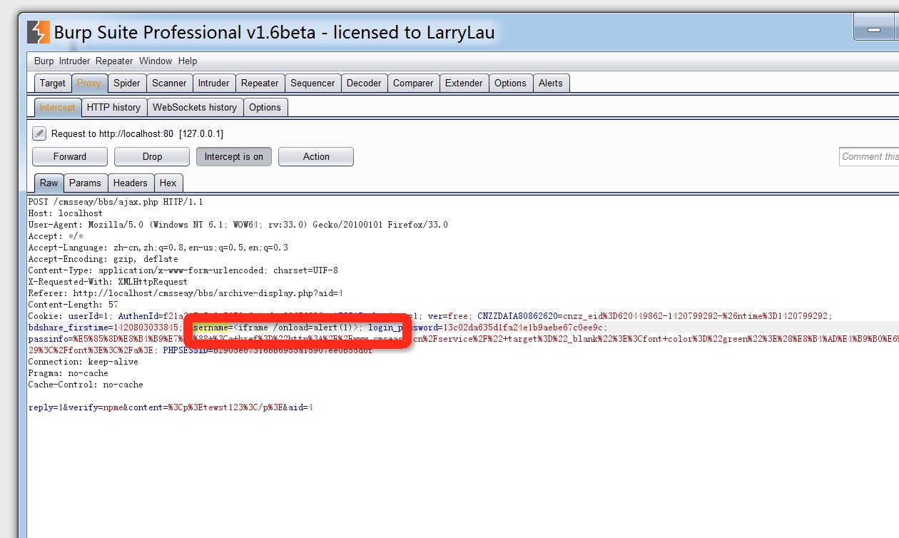Image resolution: width=899 pixels, height=538 pixels.
Task: Switch to the Intruder tool tab
Action: (214, 83)
